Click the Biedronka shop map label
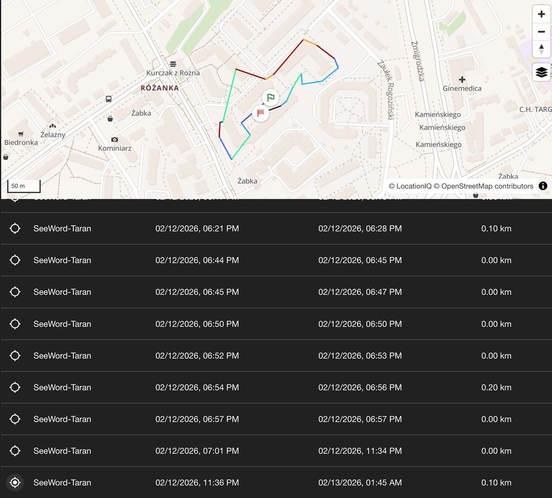 pyautogui.click(x=21, y=142)
